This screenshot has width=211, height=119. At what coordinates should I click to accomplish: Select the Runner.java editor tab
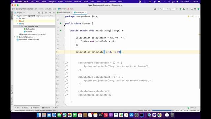[x=80, y=13]
